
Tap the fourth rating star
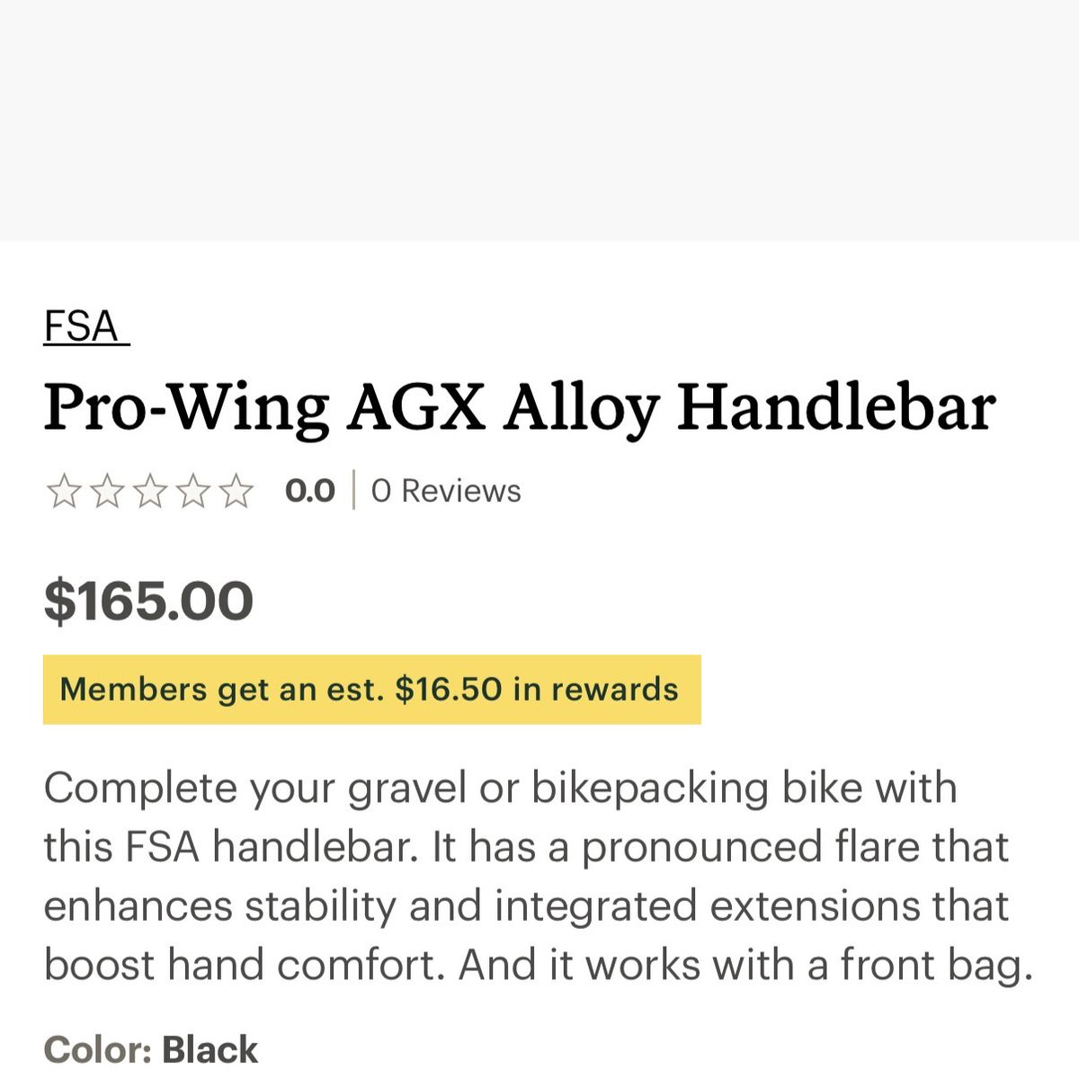coord(193,492)
